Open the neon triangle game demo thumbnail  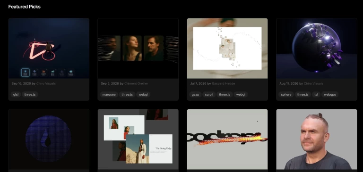click(49, 48)
